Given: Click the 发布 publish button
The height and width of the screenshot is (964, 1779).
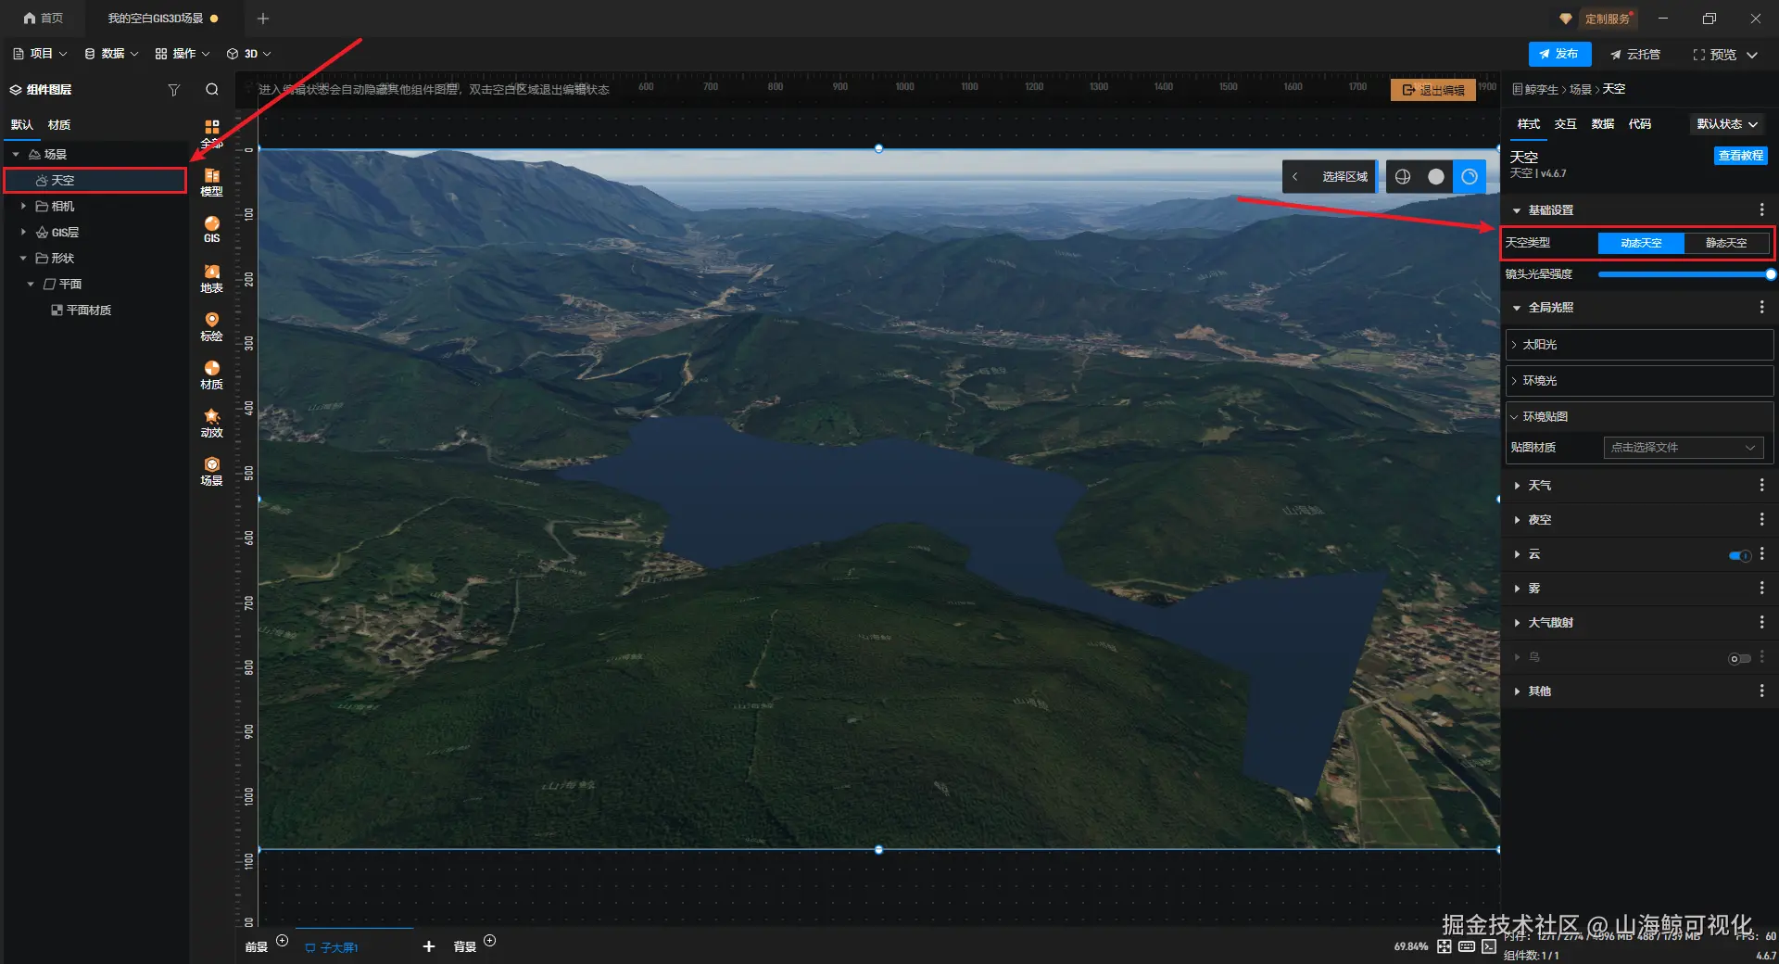Looking at the screenshot, I should (1559, 54).
